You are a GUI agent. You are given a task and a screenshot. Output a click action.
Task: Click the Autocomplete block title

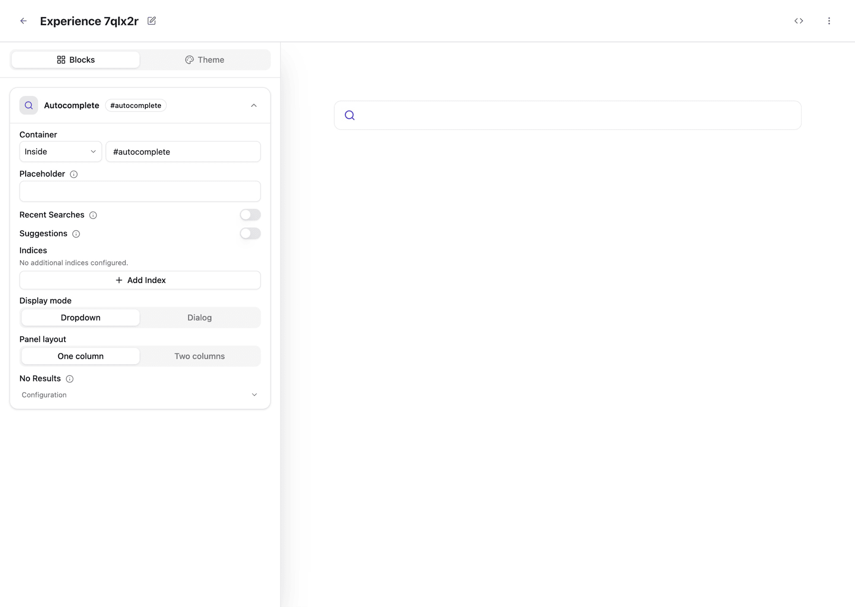tap(71, 105)
